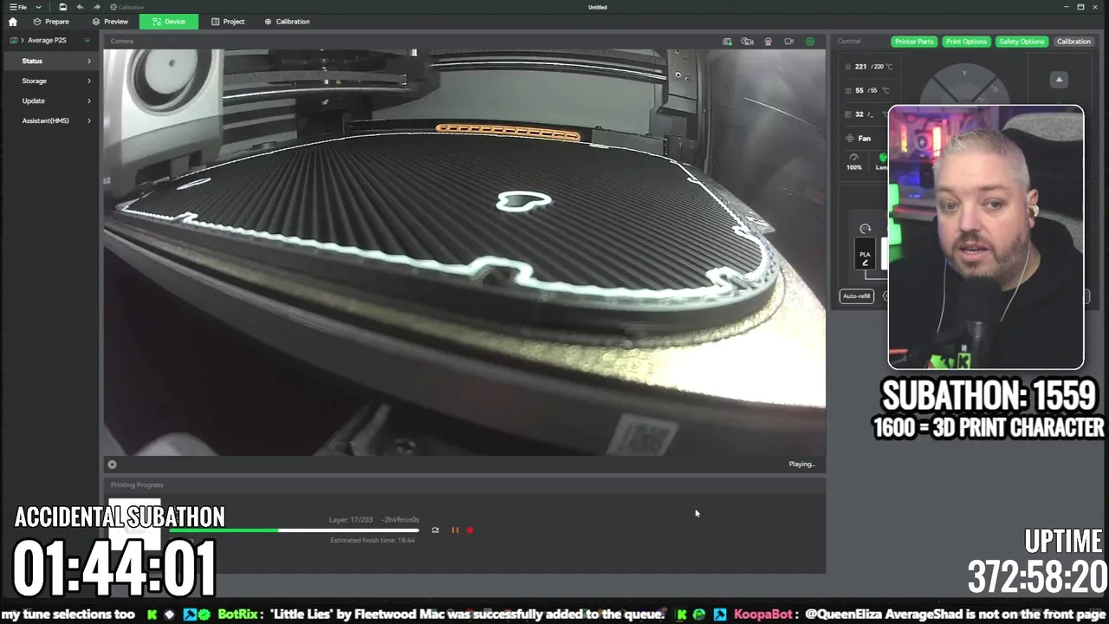Expand the Storage row chevron
The image size is (1109, 624).
(88, 81)
